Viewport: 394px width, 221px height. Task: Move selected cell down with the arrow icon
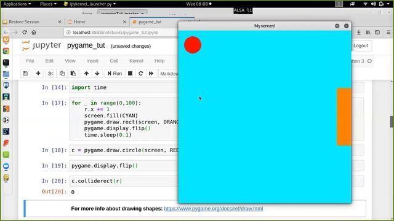(x=97, y=74)
